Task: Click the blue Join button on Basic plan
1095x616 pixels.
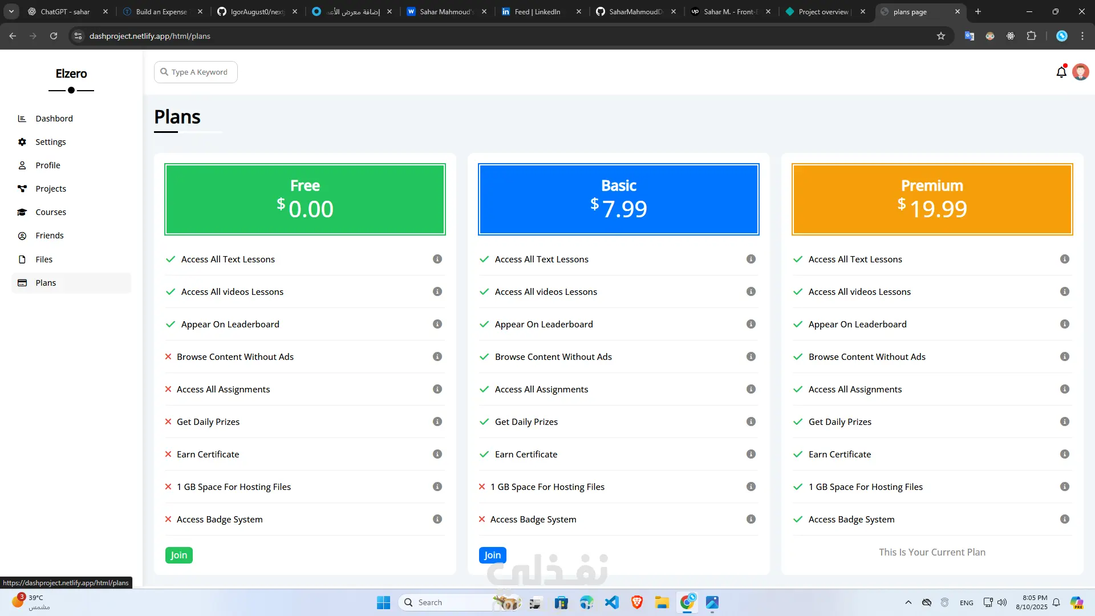Action: click(492, 555)
